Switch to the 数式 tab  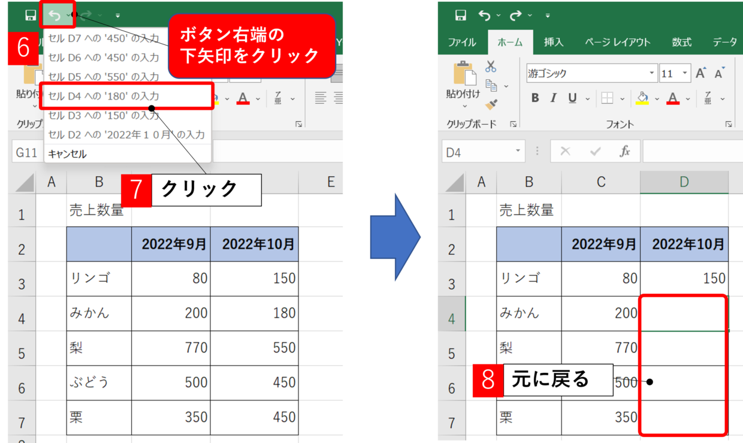[681, 42]
